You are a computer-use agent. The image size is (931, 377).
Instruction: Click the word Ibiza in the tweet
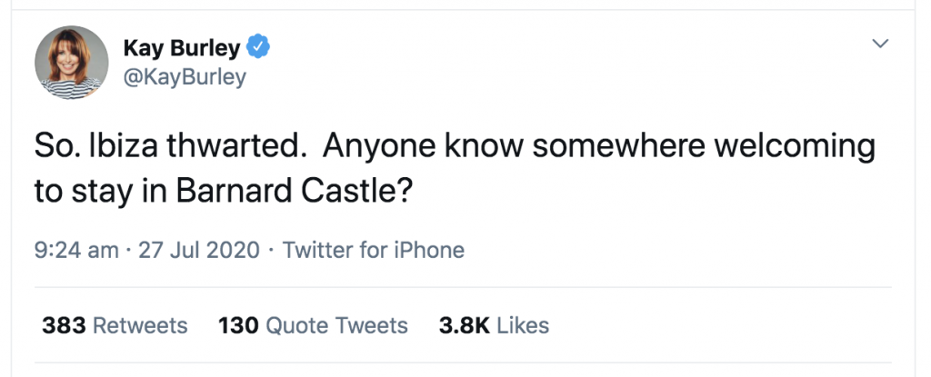pos(117,146)
